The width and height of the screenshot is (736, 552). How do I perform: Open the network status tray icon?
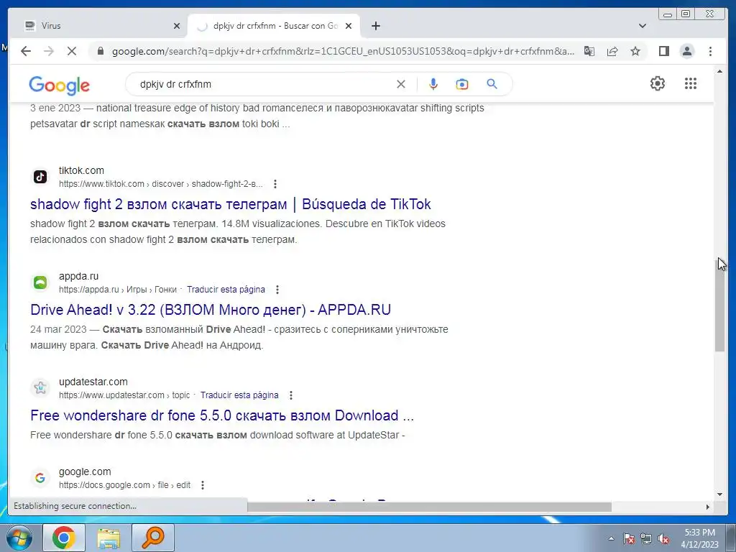(x=646, y=539)
